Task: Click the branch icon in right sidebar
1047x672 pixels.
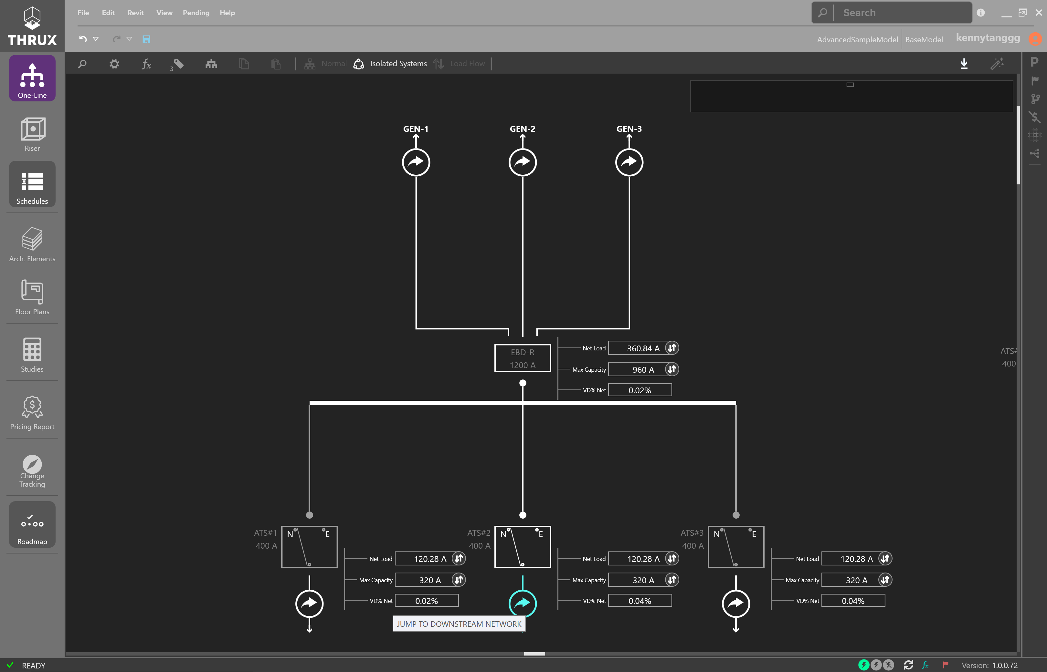Action: tap(1035, 98)
